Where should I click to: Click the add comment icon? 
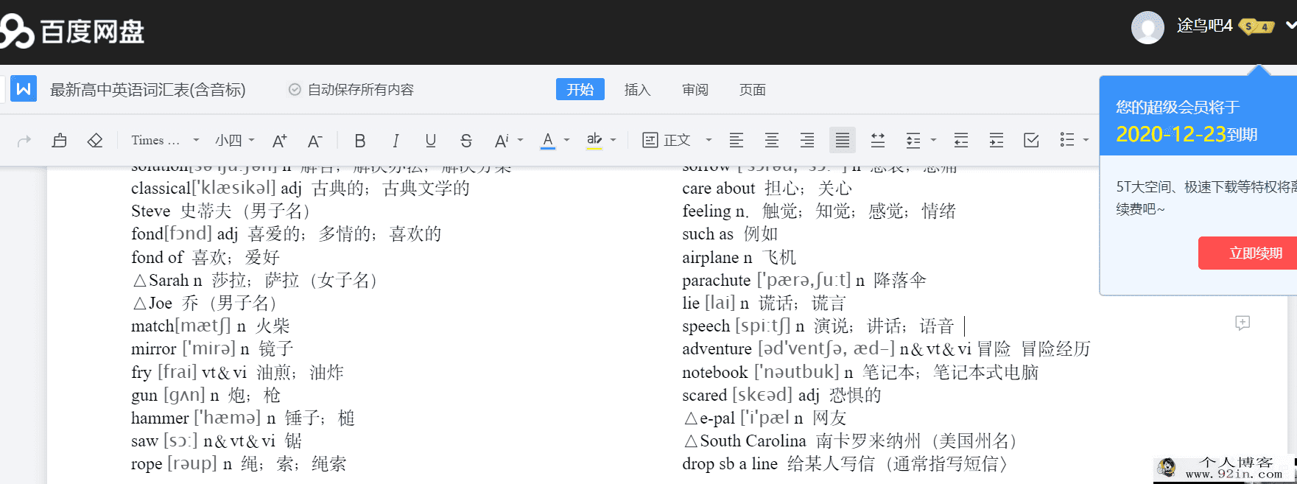point(1242,323)
